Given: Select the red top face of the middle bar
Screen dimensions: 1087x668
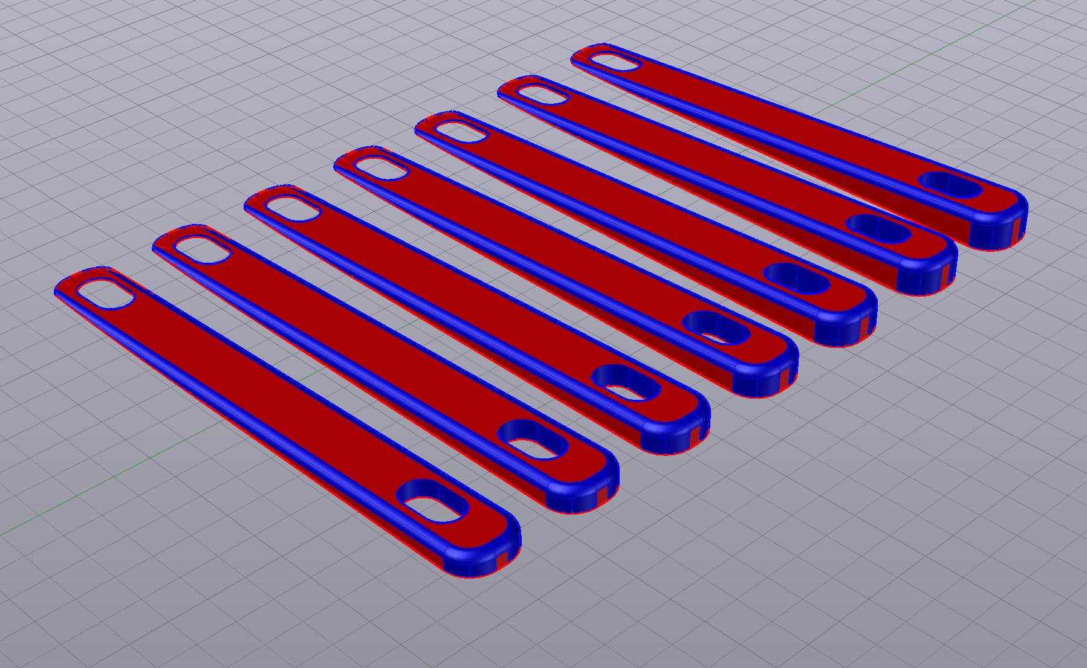Looking at the screenshot, I should pyautogui.click(x=544, y=246).
